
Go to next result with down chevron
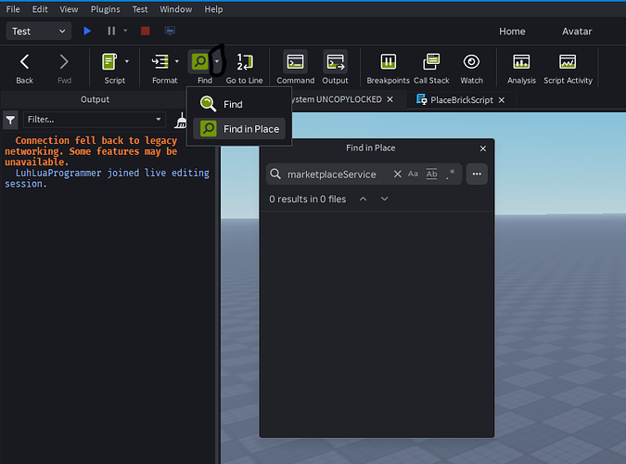(385, 199)
